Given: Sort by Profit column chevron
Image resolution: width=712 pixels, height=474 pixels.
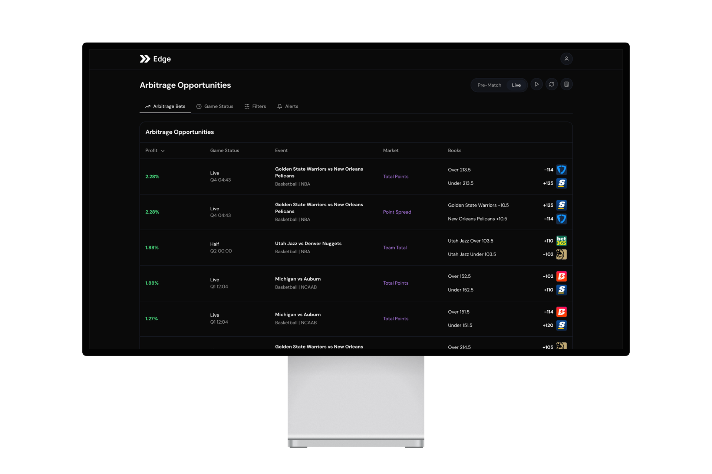Looking at the screenshot, I should tap(163, 151).
